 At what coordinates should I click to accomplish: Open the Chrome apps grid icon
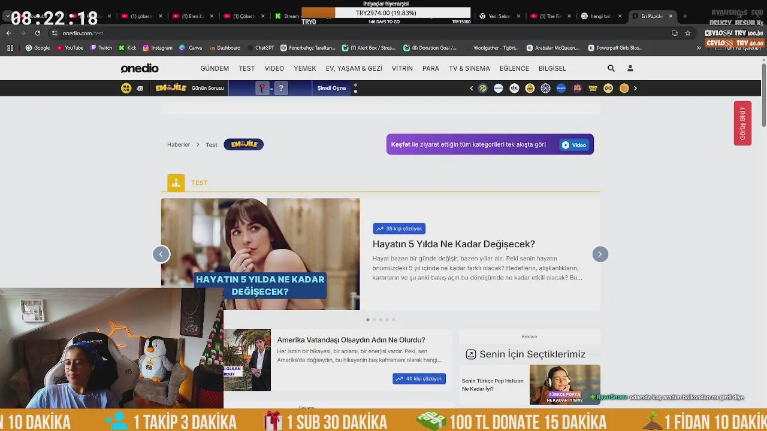point(10,48)
